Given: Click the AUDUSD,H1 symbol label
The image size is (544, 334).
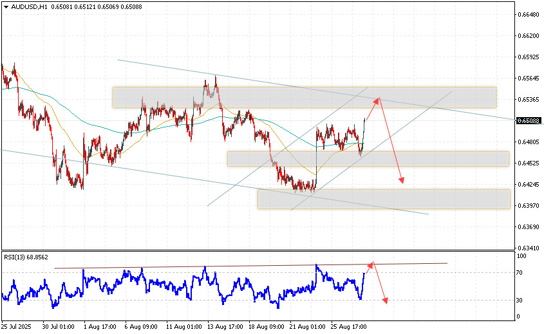Looking at the screenshot, I should point(29,6).
